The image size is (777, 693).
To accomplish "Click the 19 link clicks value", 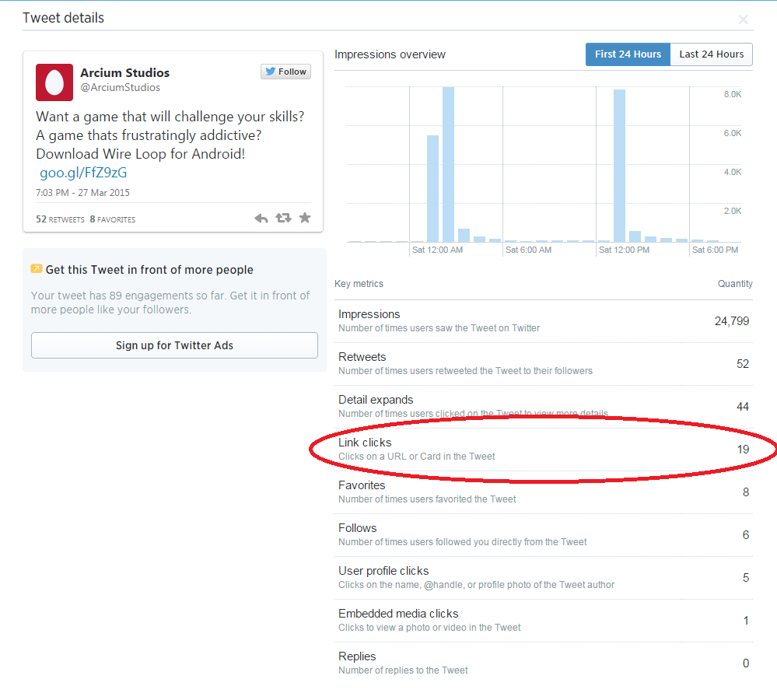I will [743, 450].
